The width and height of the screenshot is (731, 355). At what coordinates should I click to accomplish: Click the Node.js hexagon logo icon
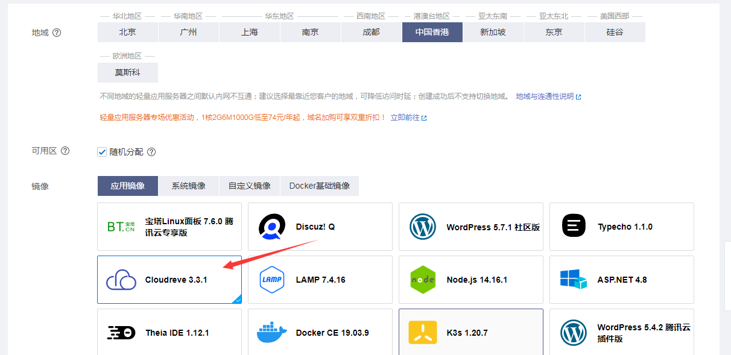[x=423, y=280]
